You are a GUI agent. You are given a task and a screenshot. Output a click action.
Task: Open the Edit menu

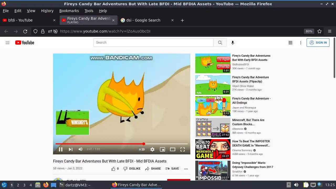[18, 11]
